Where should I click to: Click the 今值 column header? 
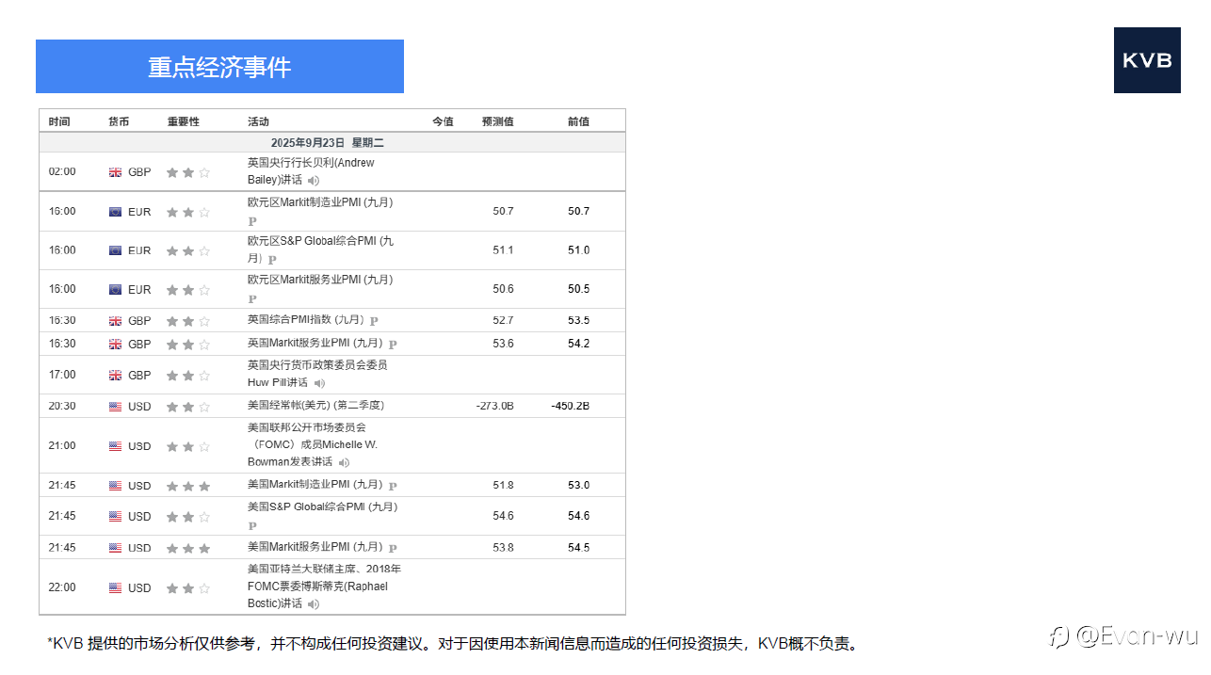pos(443,121)
